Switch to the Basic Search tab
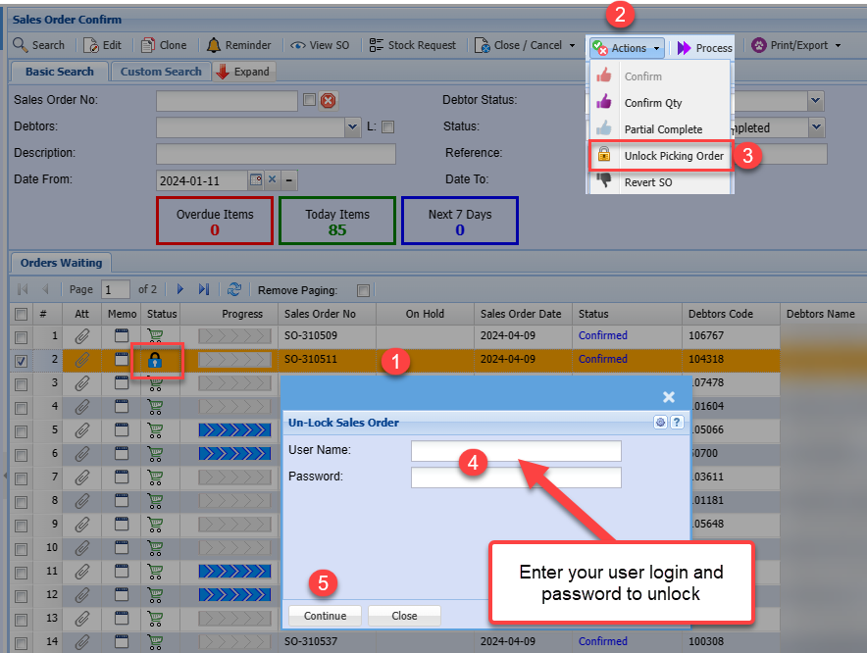 coord(59,72)
